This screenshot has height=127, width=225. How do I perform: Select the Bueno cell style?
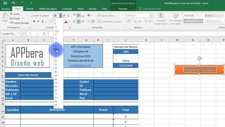coord(214,16)
